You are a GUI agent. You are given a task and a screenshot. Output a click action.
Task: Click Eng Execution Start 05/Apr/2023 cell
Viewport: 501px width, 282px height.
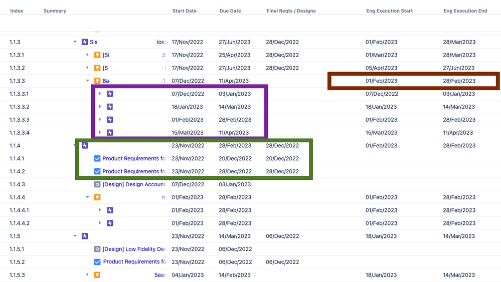tap(382, 68)
